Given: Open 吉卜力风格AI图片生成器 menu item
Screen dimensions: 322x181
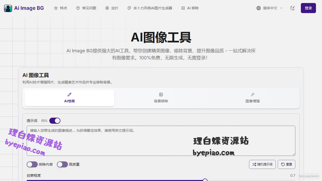Looking at the screenshot, I should pyautogui.click(x=150, y=8).
